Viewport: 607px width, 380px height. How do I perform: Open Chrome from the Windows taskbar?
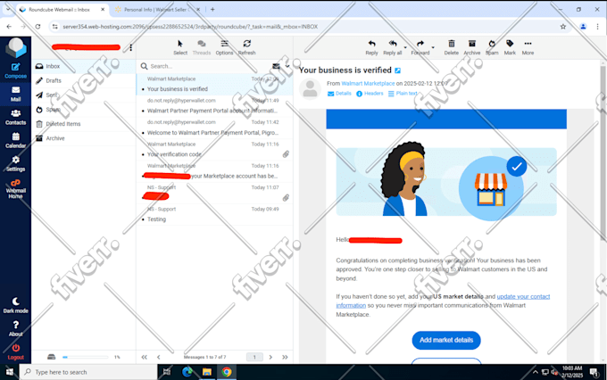tap(227, 372)
